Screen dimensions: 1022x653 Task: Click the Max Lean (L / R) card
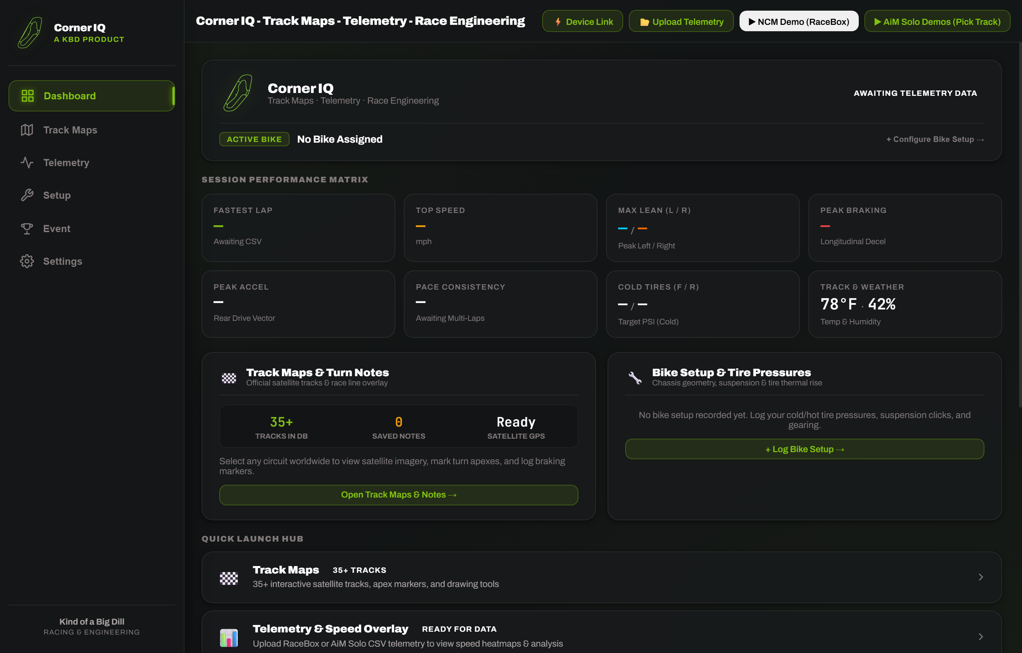click(703, 227)
